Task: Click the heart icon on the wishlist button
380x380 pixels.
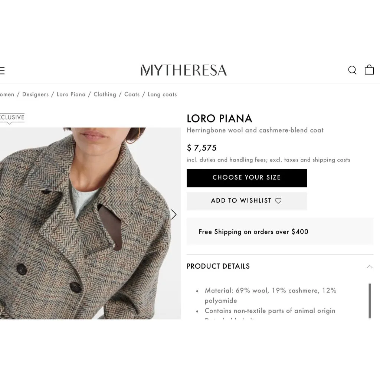Action: point(279,201)
